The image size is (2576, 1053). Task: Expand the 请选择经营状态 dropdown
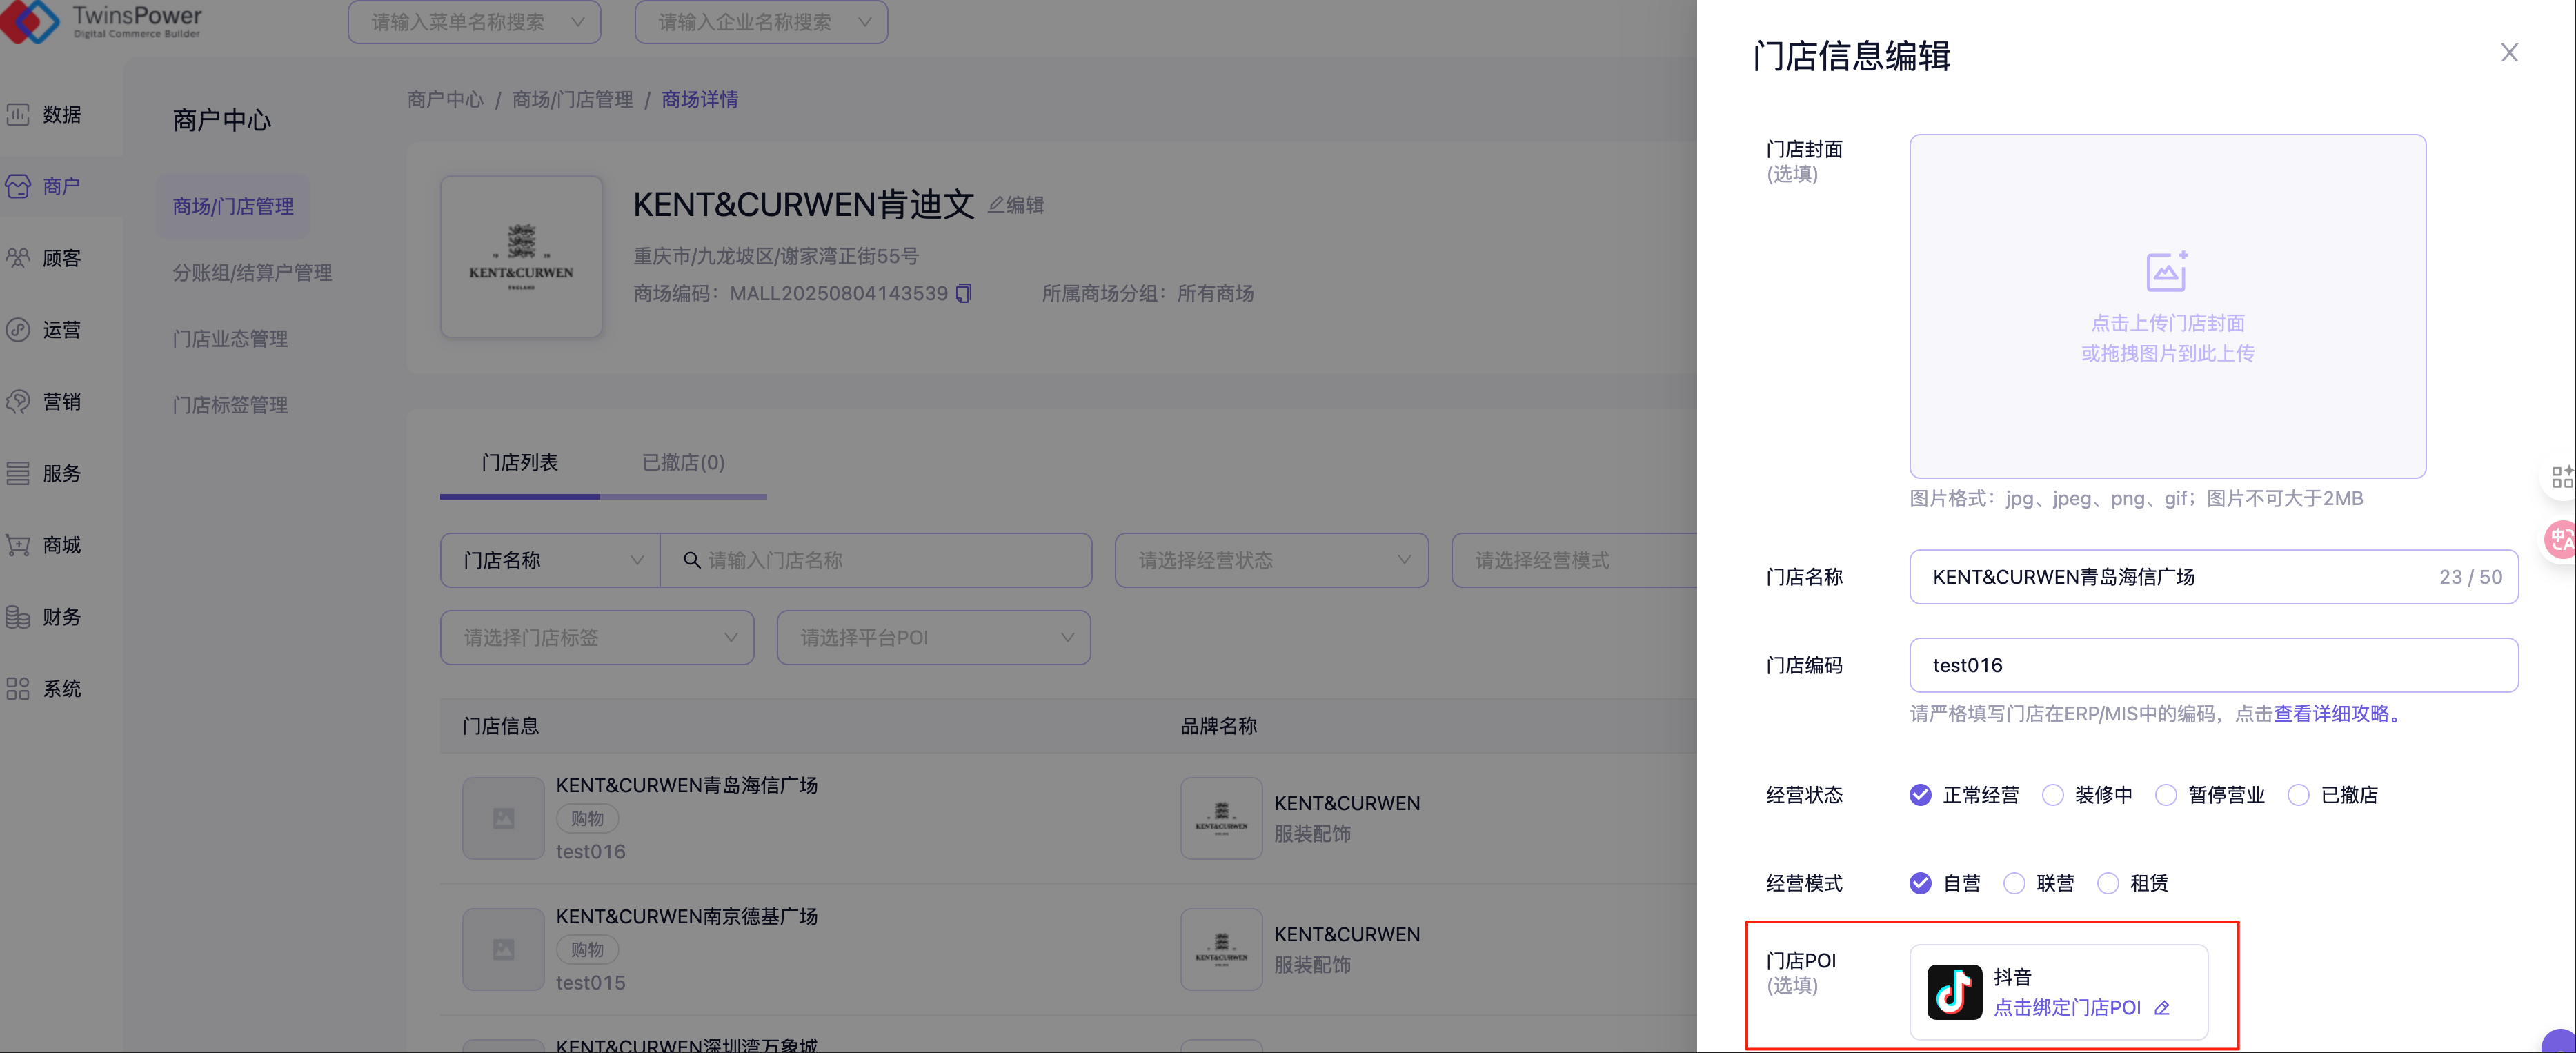pos(1271,560)
